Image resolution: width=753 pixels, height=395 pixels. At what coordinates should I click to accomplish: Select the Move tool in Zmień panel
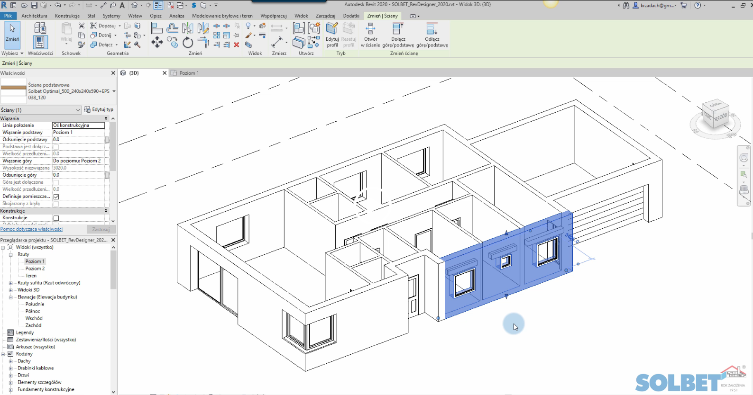tap(157, 43)
